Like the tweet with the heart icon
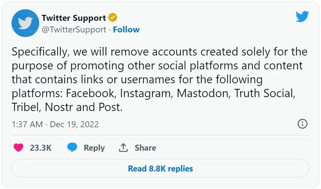 pos(18,148)
